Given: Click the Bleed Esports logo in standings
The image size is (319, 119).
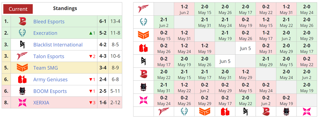Looking at the screenshot, I should point(22,22).
